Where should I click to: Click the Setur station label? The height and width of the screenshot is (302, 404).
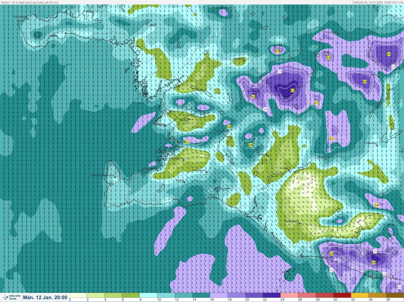[374, 75]
